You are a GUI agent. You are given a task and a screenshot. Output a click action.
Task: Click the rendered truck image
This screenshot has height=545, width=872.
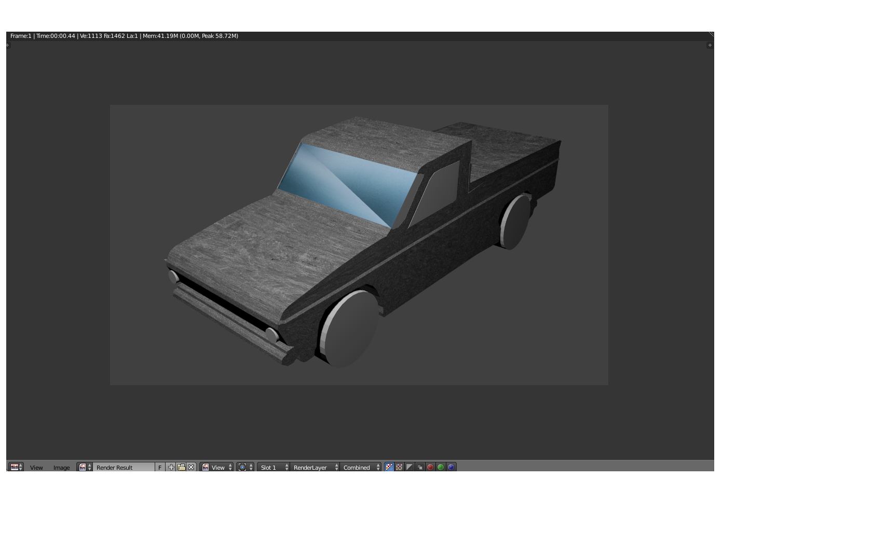359,244
